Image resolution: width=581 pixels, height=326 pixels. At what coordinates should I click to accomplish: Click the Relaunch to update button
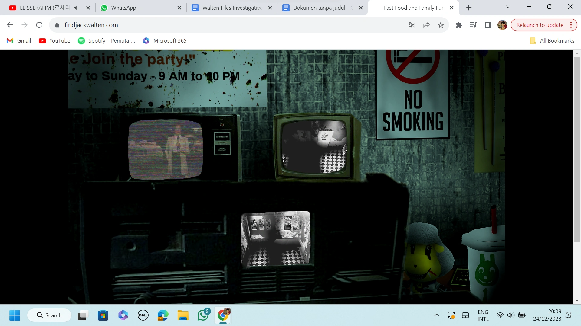pyautogui.click(x=540, y=25)
